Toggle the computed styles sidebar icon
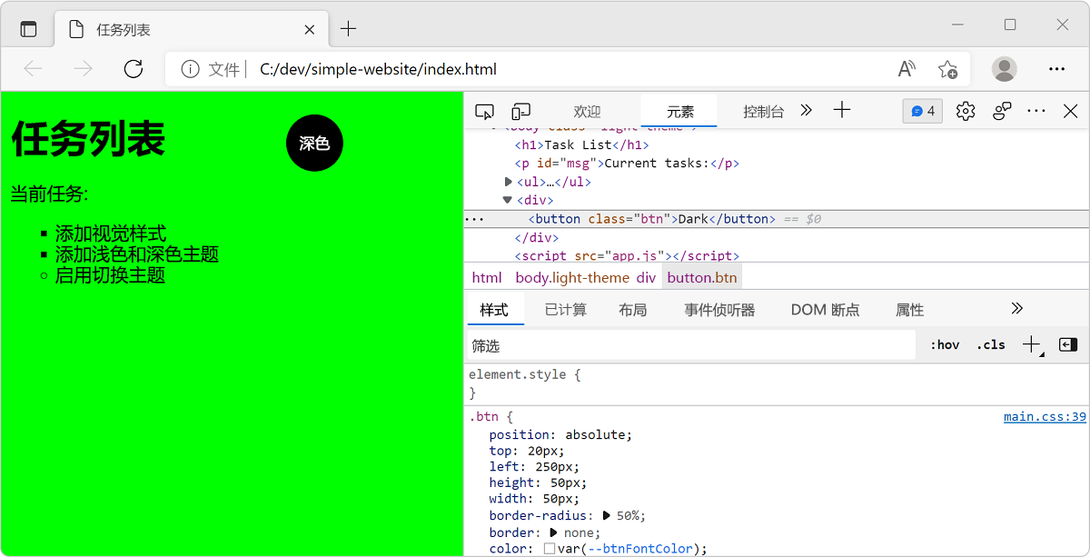The image size is (1090, 557). point(1068,345)
